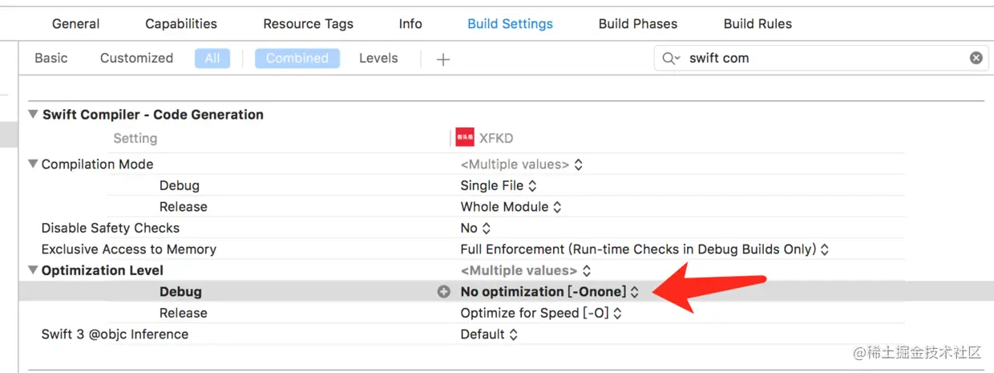Toggle the Combined view filter
Image resolution: width=994 pixels, height=373 pixels.
[297, 58]
